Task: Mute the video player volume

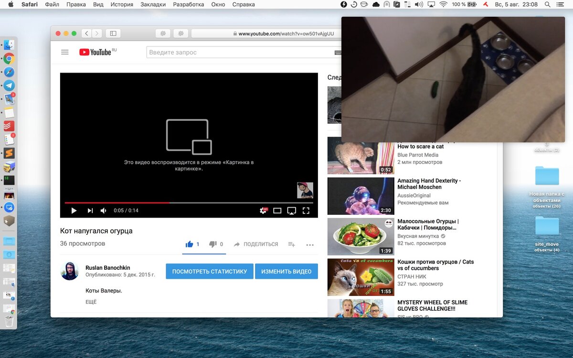Action: point(104,211)
